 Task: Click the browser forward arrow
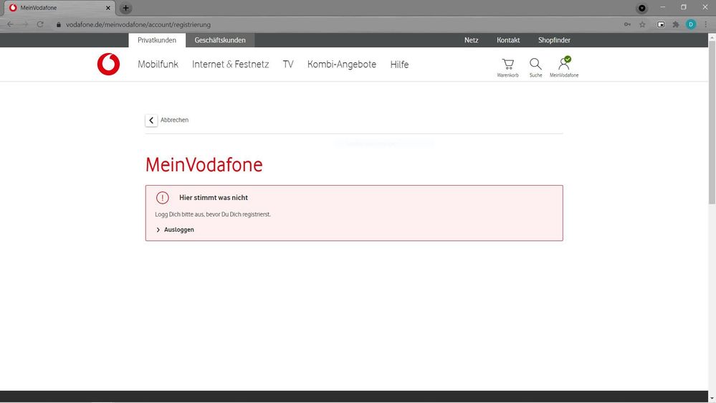pos(25,24)
